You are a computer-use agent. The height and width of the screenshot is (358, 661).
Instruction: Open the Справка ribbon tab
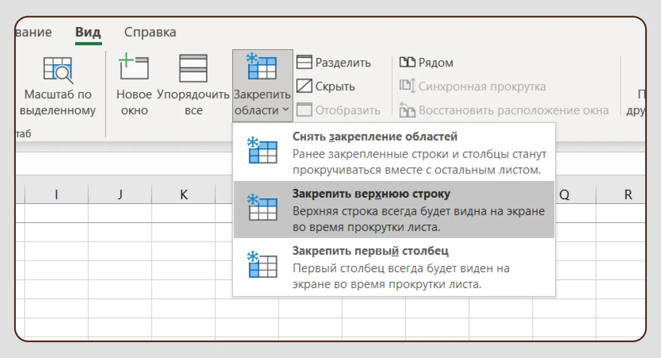pos(150,32)
